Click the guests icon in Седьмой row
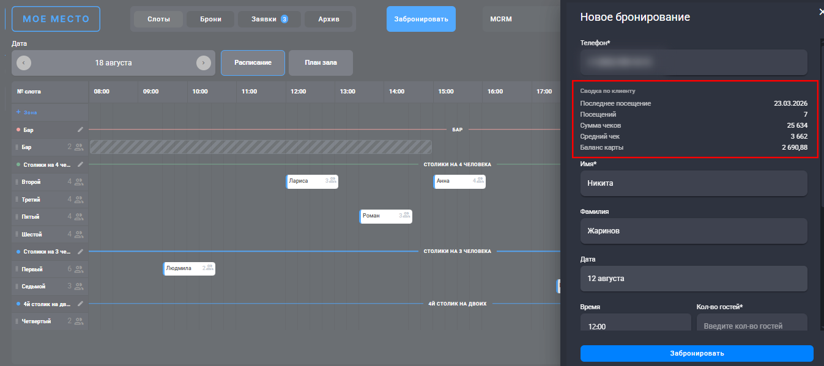This screenshot has height=366, width=824. coord(79,286)
